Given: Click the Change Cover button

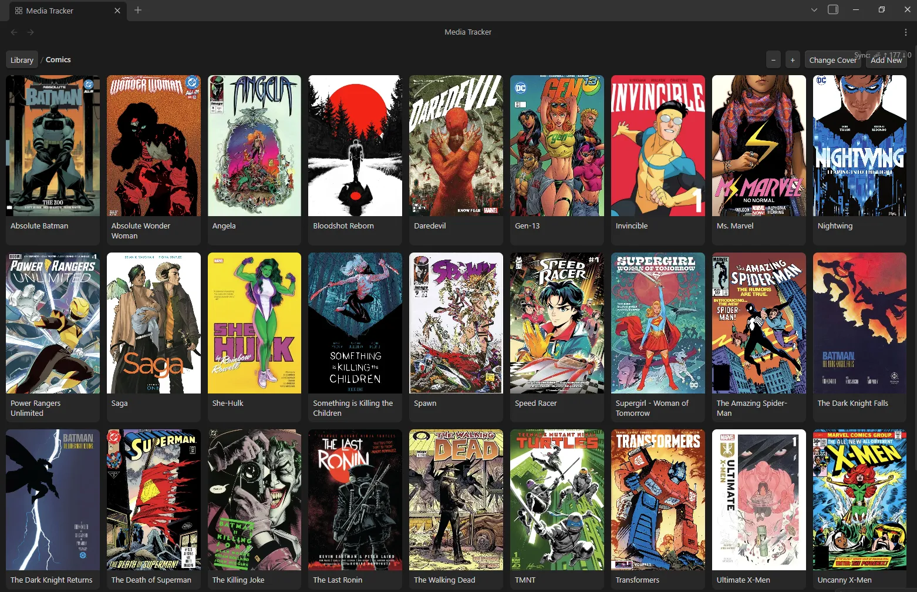Looking at the screenshot, I should tap(832, 60).
